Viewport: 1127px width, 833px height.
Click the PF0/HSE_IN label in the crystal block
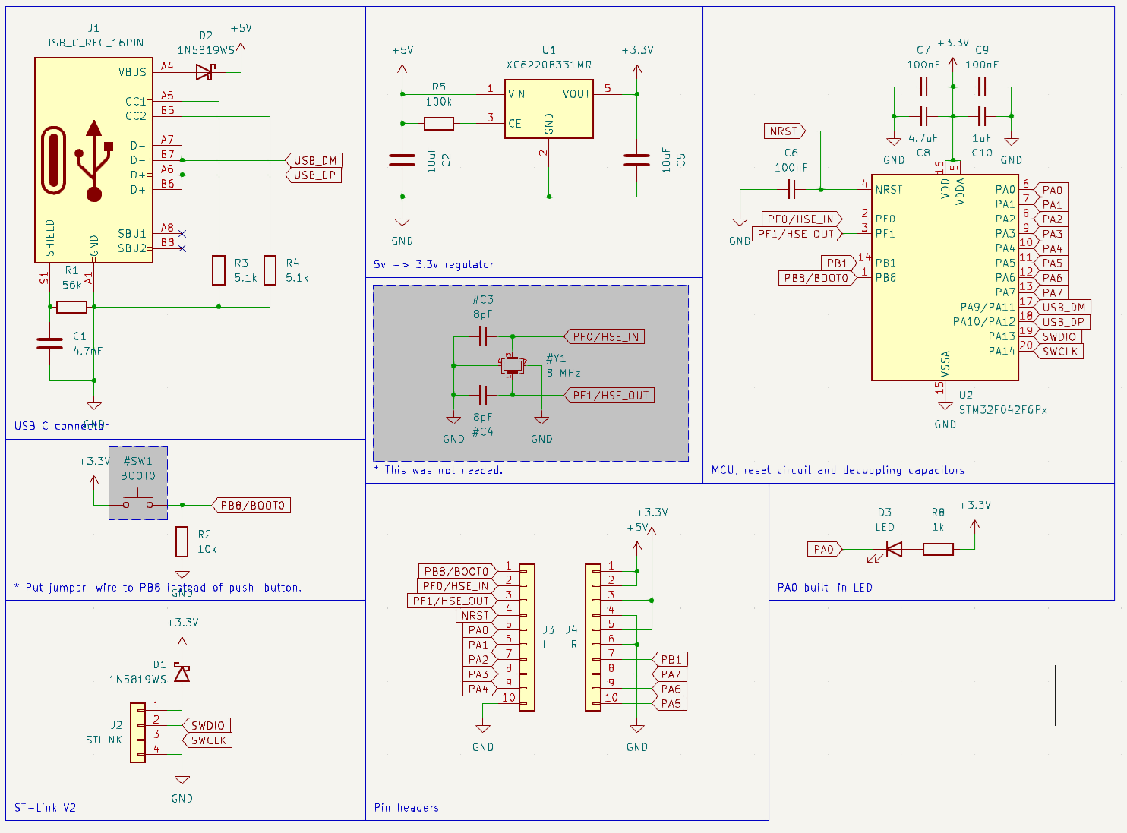605,336
